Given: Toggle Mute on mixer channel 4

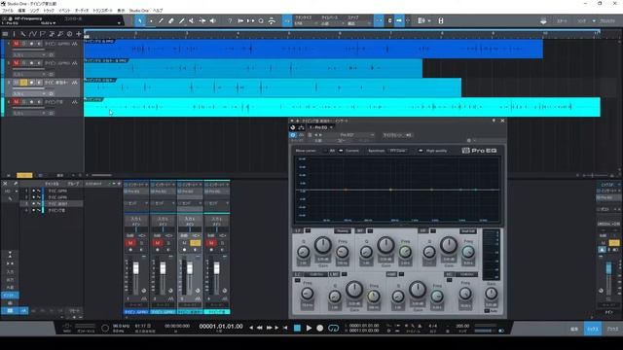Looking at the screenshot, I should coord(211,243).
